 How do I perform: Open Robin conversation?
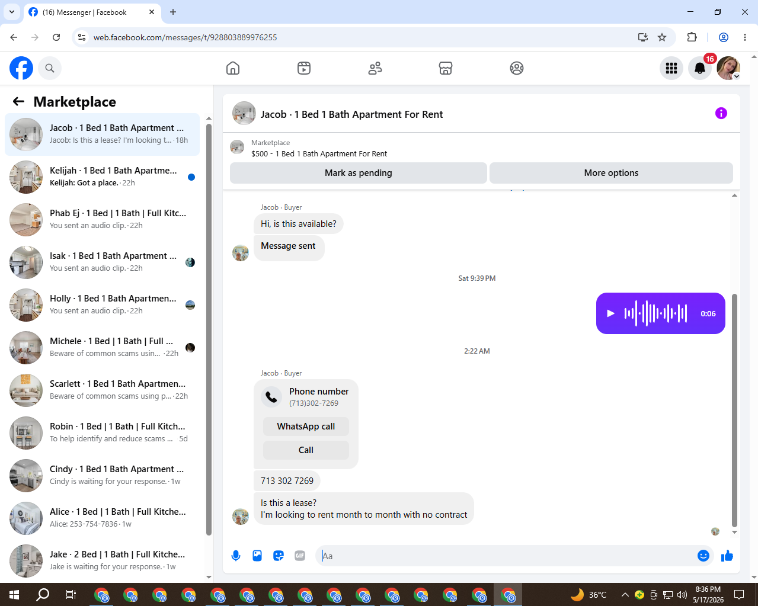pos(103,433)
